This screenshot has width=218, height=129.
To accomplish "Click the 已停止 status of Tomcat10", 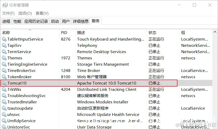I will coord(154,83).
